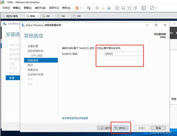Click the Active Directory wizard title icon
177x136 pixels.
point(23,25)
